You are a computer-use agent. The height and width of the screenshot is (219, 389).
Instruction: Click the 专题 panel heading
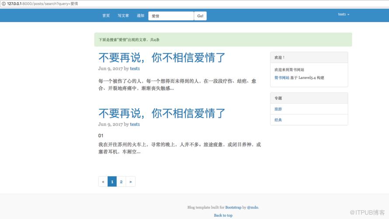click(309, 98)
